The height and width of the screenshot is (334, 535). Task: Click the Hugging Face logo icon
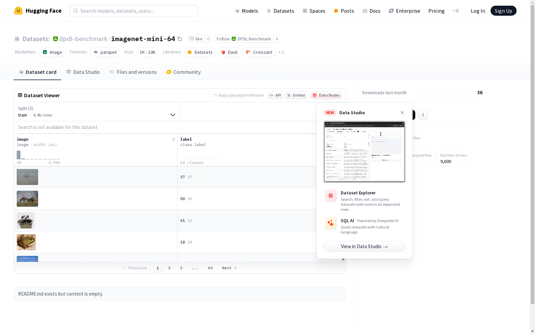click(18, 11)
